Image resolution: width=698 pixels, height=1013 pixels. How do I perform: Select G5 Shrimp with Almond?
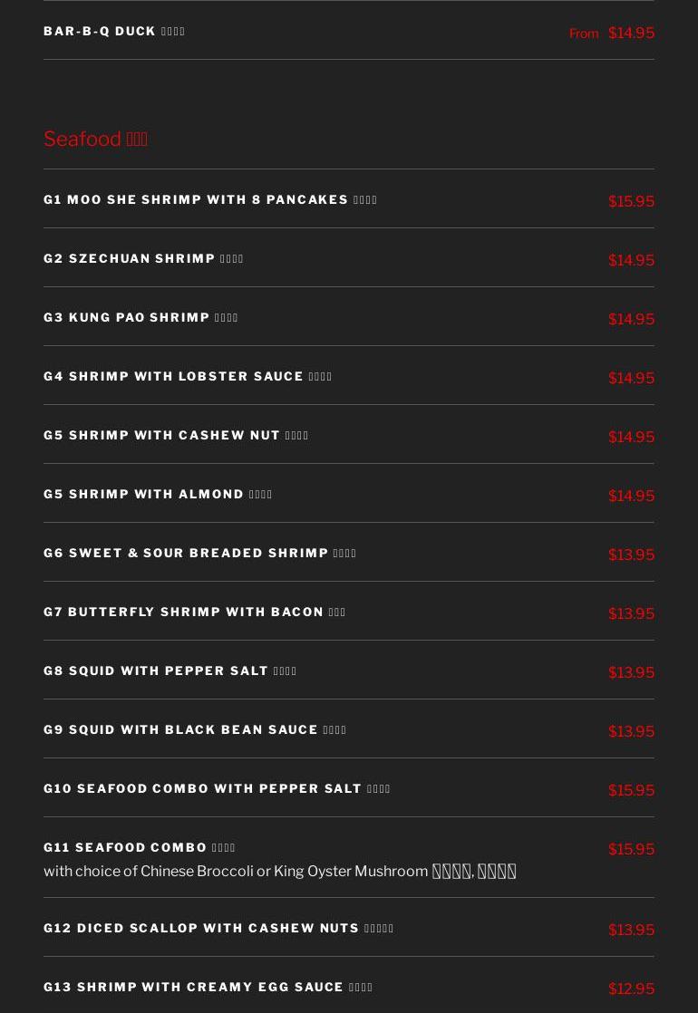158,495
